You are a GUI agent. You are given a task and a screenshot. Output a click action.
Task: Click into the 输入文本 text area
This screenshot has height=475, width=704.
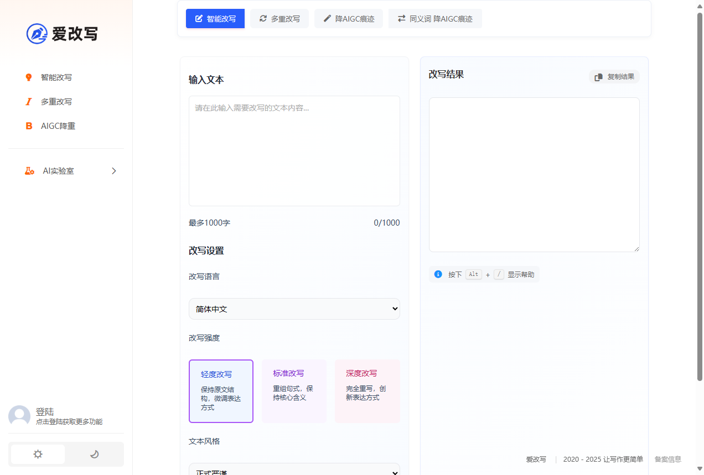click(294, 151)
